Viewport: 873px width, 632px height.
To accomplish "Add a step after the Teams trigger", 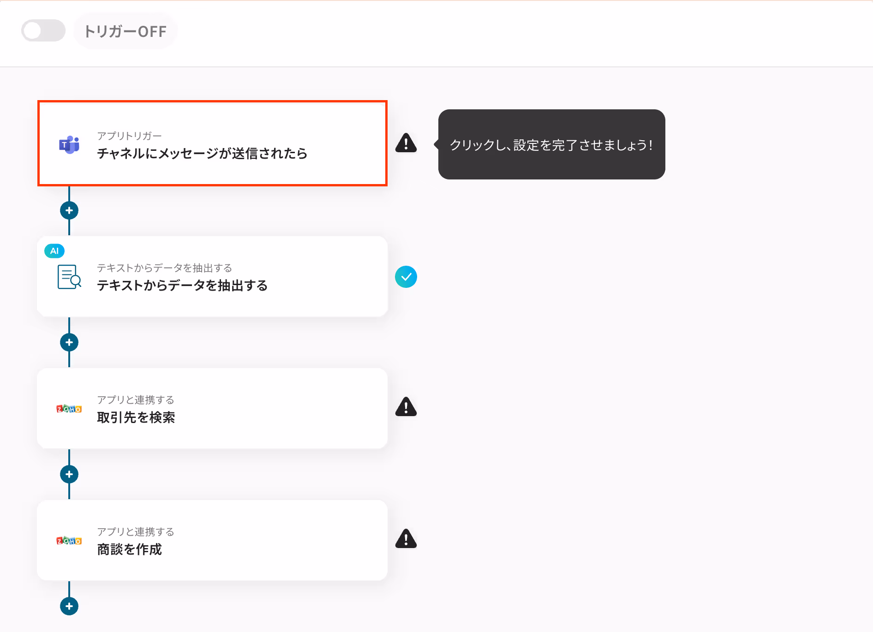I will coord(69,210).
